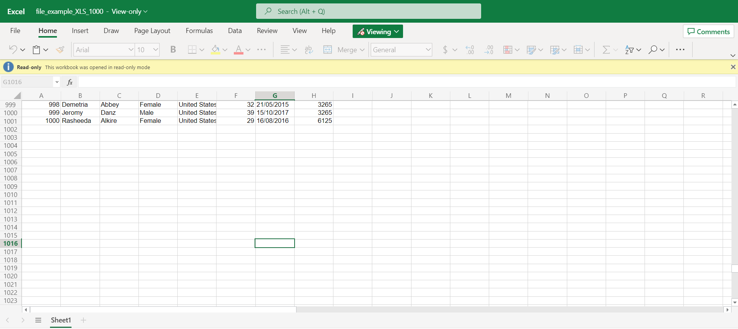
Task: Toggle Wrap Text icon
Action: [x=308, y=50]
